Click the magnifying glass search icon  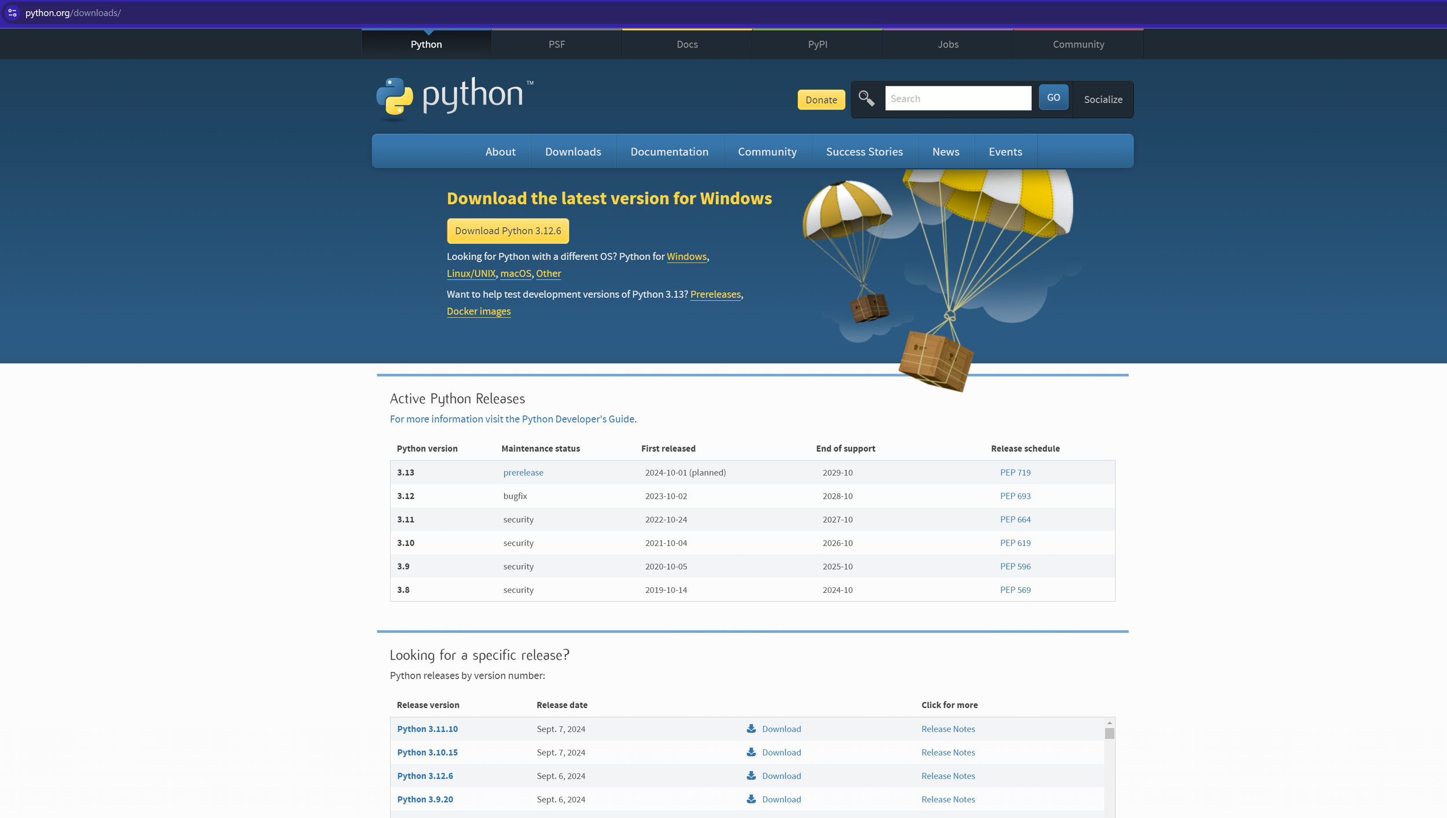pos(866,98)
